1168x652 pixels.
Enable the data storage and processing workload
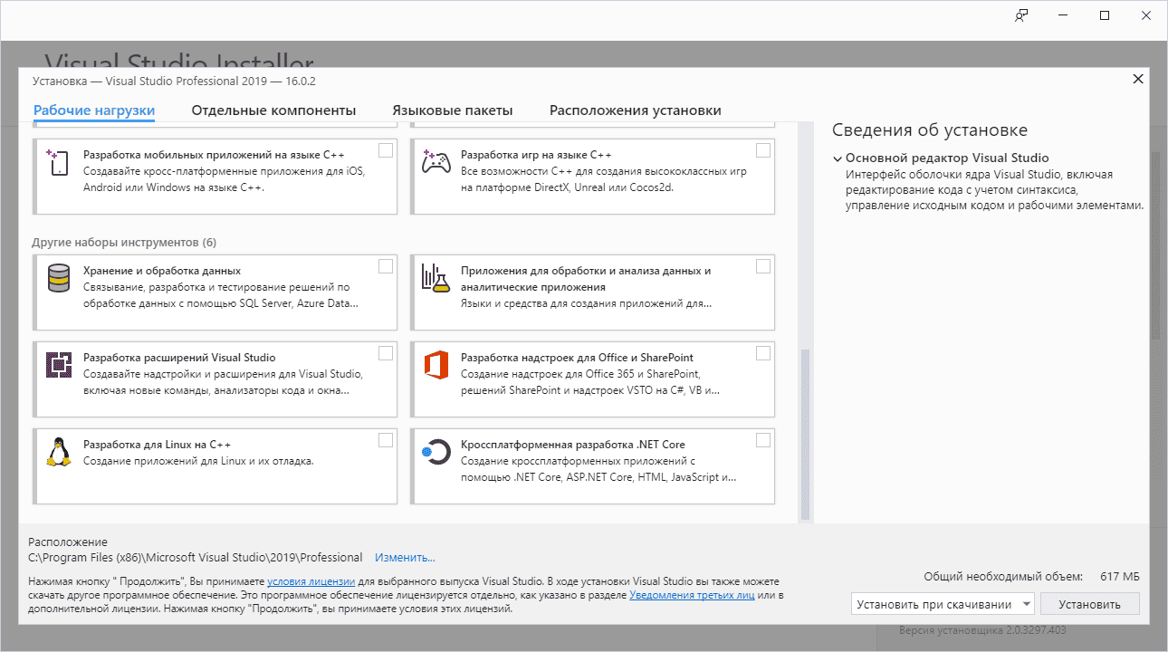pos(386,266)
